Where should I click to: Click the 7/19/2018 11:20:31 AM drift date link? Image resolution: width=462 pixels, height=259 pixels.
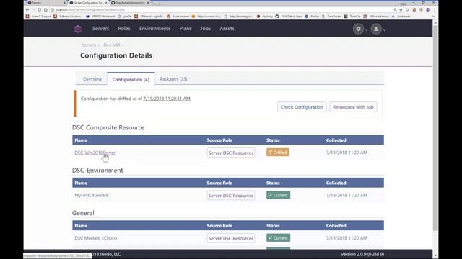click(x=167, y=99)
